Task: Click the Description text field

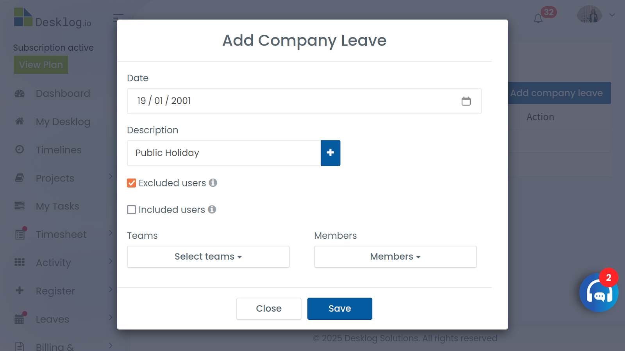Action: (x=224, y=153)
